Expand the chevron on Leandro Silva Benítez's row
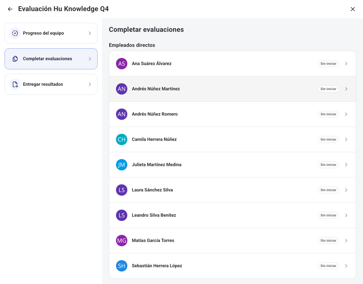The width and height of the screenshot is (363, 284). 346,215
